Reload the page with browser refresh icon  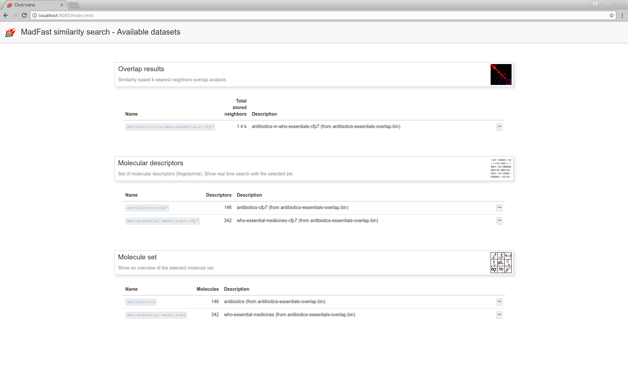[x=24, y=15]
